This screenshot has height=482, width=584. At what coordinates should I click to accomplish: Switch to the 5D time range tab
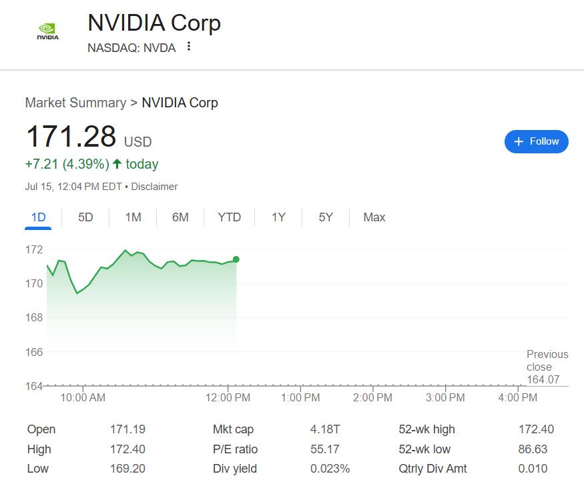[85, 217]
